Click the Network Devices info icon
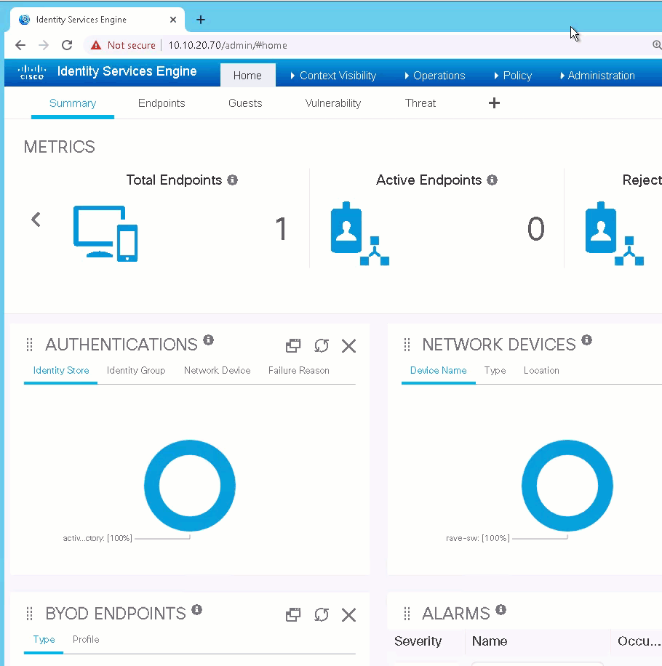The image size is (662, 666). pyautogui.click(x=587, y=340)
